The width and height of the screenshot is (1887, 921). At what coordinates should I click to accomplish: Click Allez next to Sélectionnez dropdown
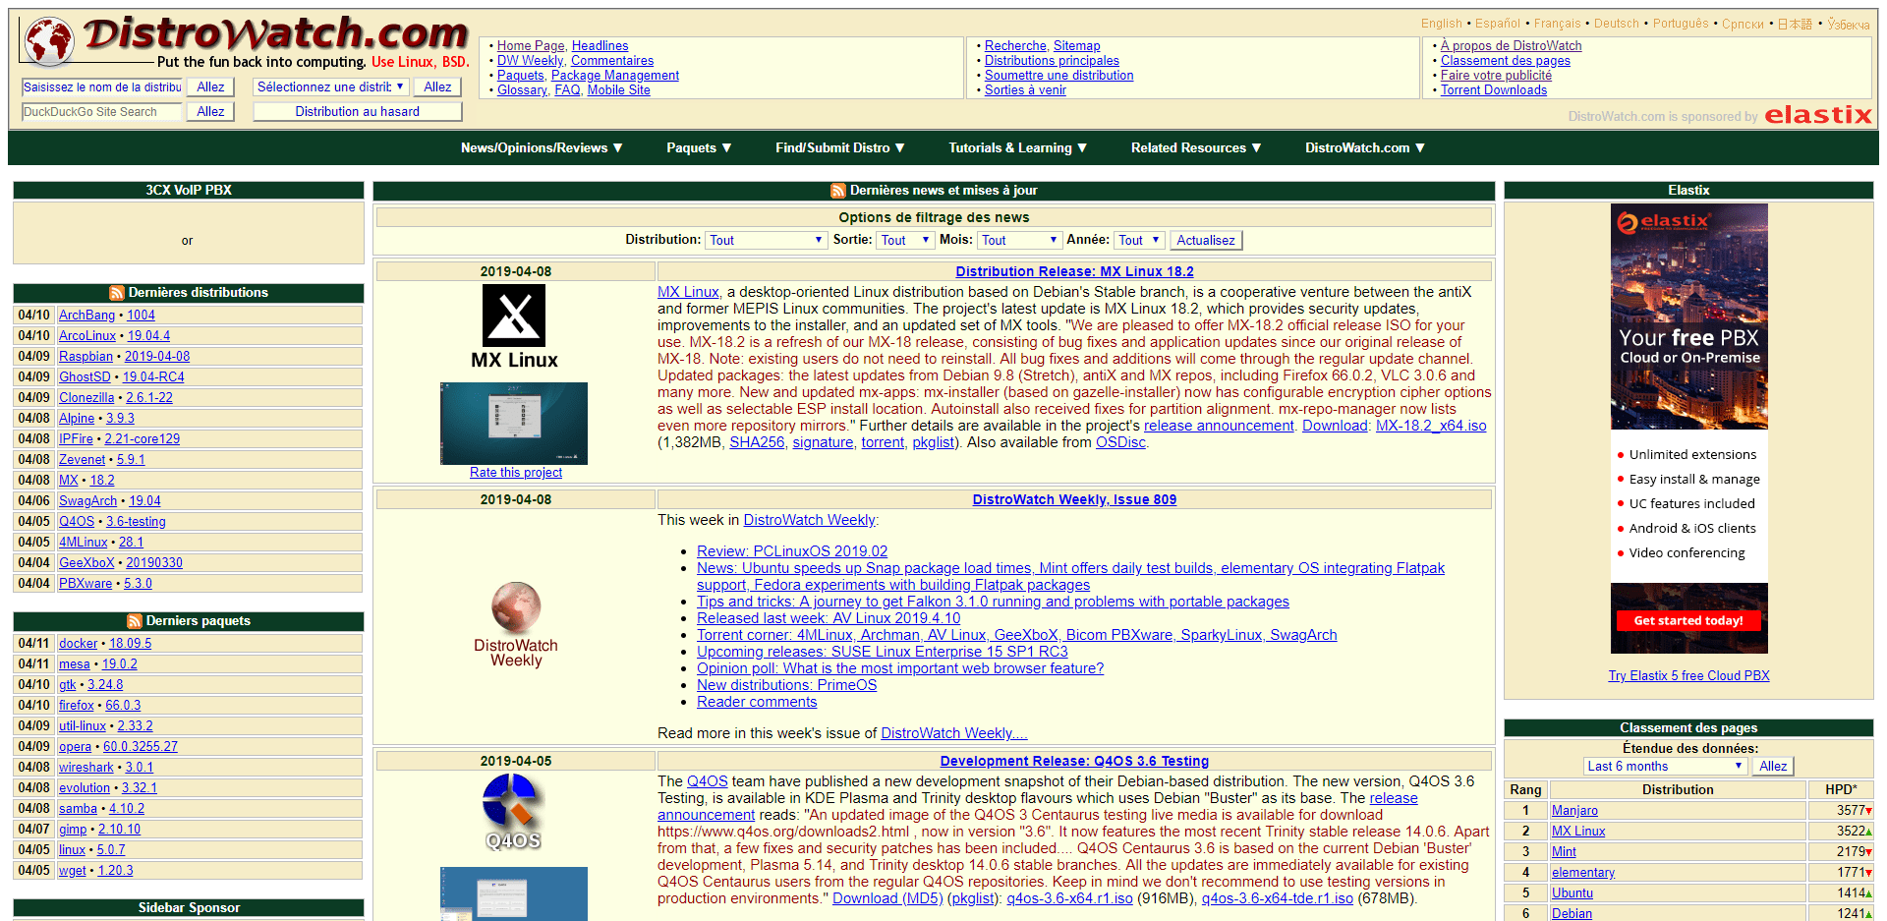tap(437, 87)
